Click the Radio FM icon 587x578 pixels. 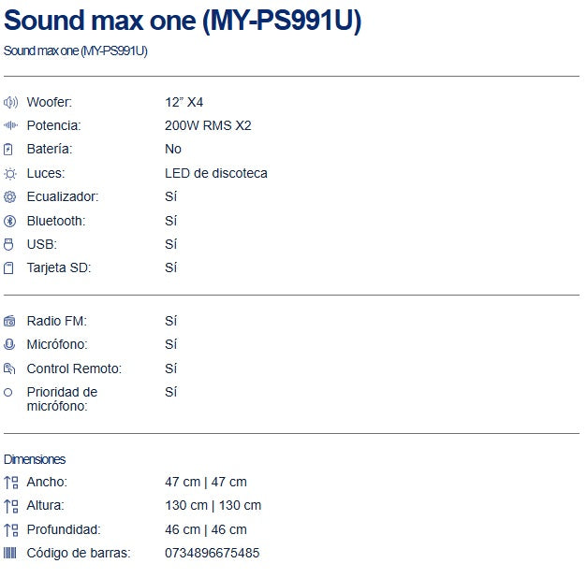[9, 321]
